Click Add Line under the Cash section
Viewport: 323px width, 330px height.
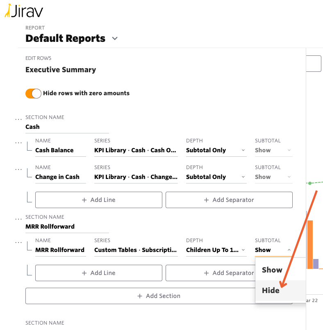[98, 200]
